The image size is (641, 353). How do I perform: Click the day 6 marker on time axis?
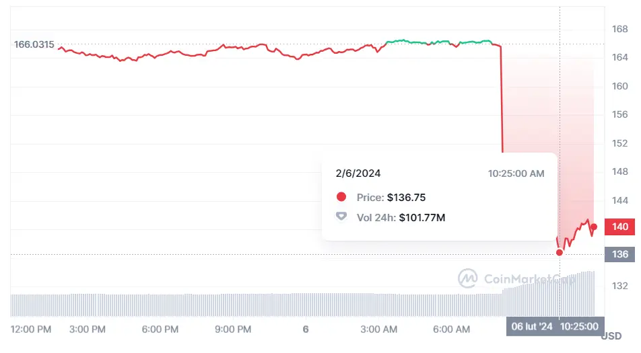click(x=306, y=329)
